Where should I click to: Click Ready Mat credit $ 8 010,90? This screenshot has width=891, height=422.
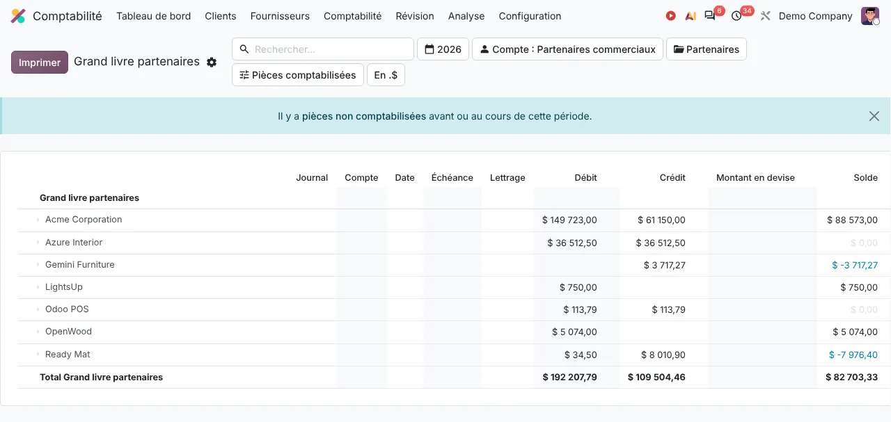663,355
